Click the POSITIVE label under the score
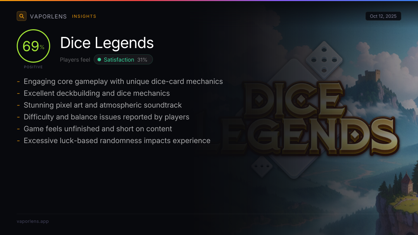 [x=33, y=67]
